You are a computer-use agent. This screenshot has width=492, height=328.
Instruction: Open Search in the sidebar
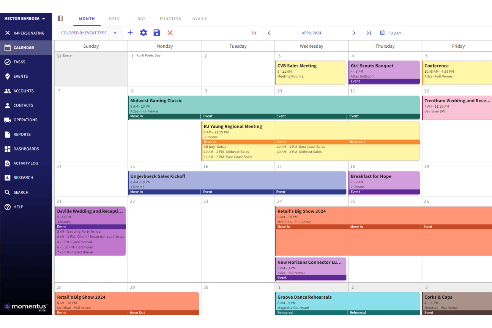click(x=26, y=192)
